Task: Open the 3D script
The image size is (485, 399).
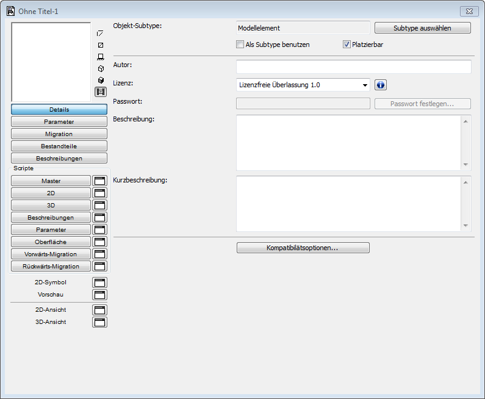Action: click(x=51, y=205)
